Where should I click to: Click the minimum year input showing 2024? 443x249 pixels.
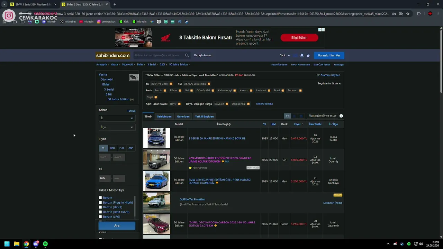[x=105, y=178]
